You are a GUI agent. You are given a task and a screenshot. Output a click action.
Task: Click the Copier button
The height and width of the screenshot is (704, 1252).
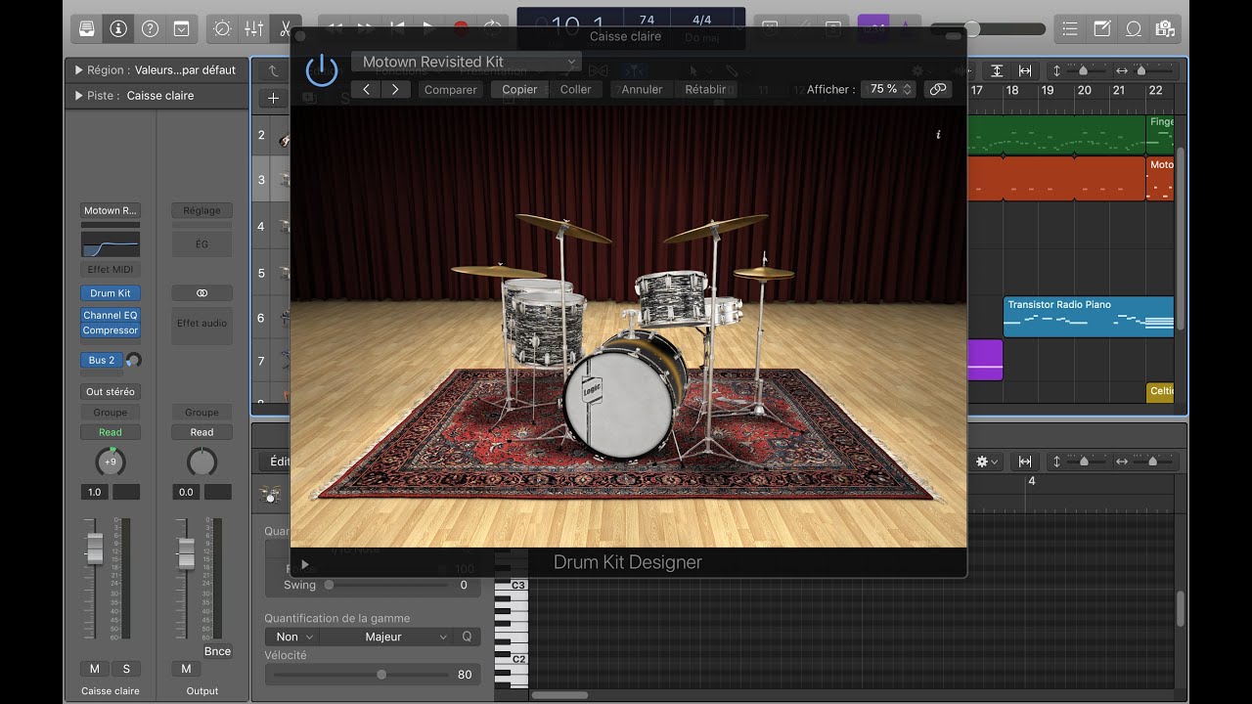[x=519, y=89]
